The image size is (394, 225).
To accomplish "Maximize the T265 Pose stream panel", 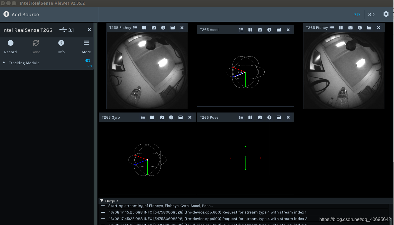I will coord(278,118).
